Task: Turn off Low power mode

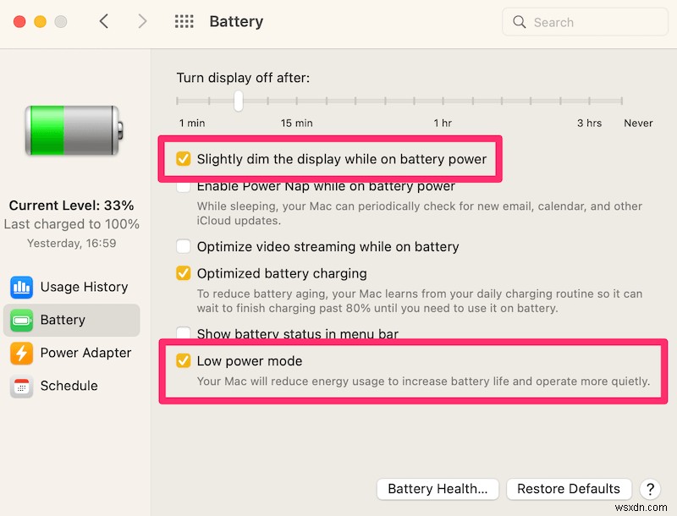Action: coord(184,360)
